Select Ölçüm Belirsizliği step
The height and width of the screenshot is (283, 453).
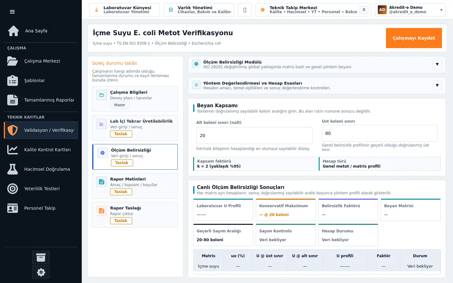[135, 157]
